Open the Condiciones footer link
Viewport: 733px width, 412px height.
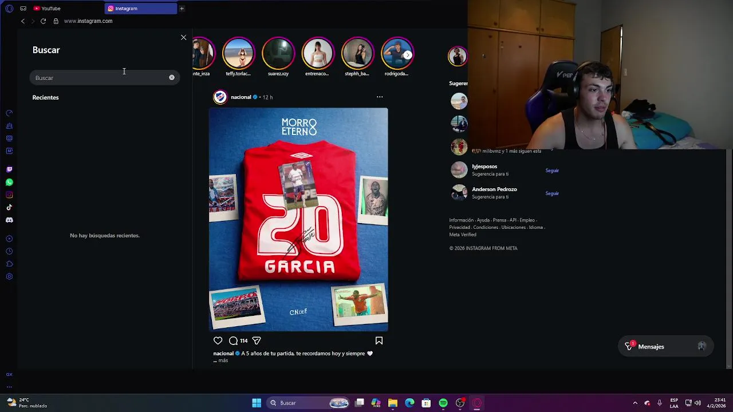[x=486, y=228]
